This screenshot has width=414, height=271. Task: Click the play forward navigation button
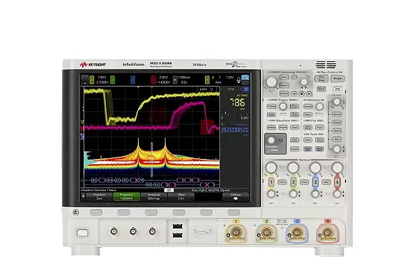pos(309,93)
